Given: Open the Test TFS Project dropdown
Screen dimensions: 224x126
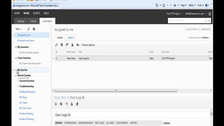Looking at the screenshot, I should coord(174,14).
